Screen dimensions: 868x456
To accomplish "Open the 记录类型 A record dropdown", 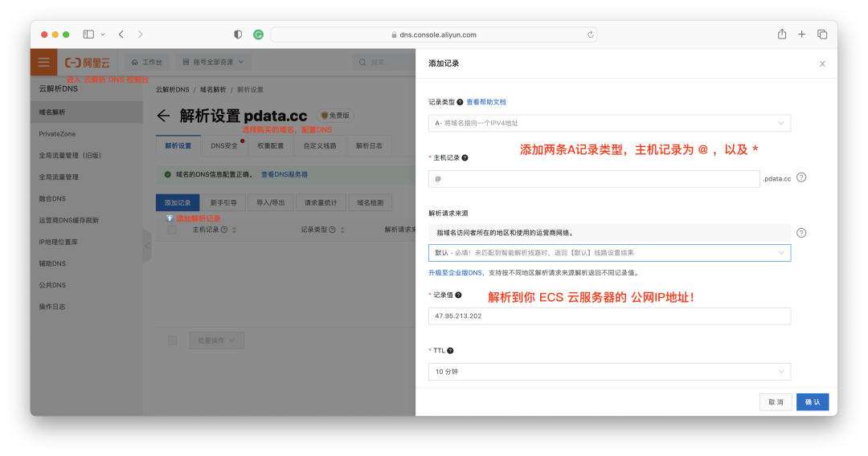I will point(609,124).
